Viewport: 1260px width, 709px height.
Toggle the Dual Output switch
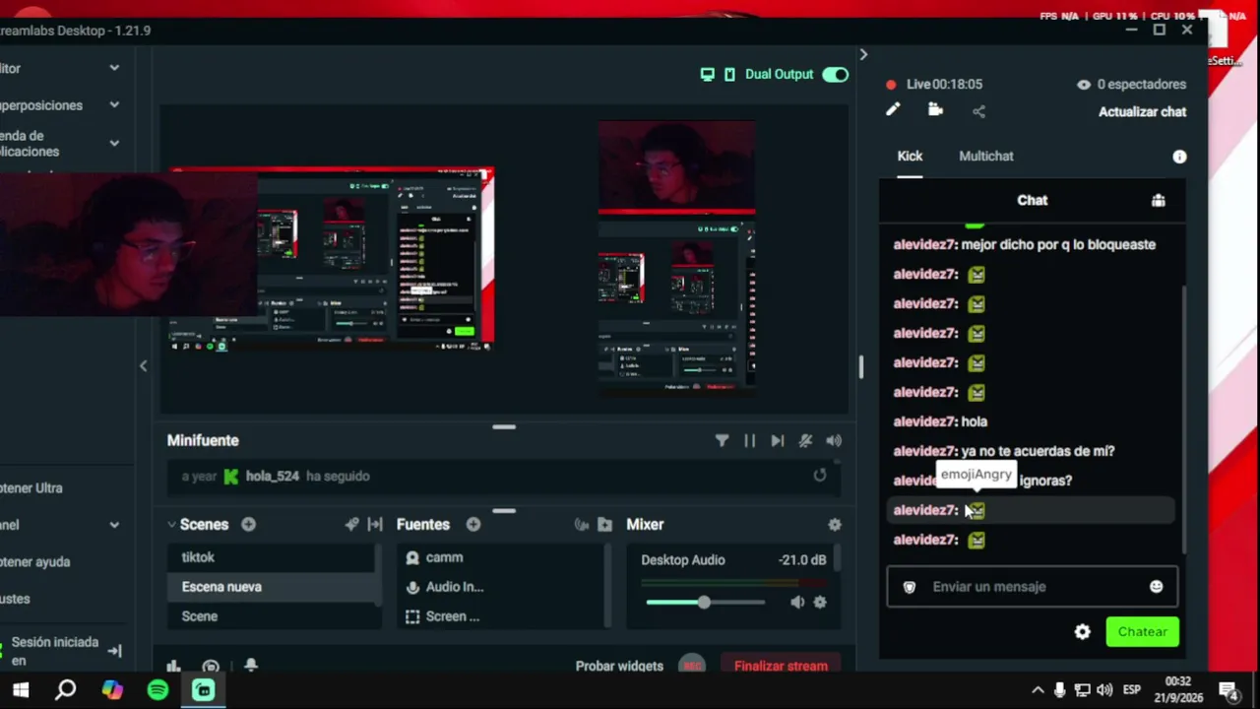835,74
